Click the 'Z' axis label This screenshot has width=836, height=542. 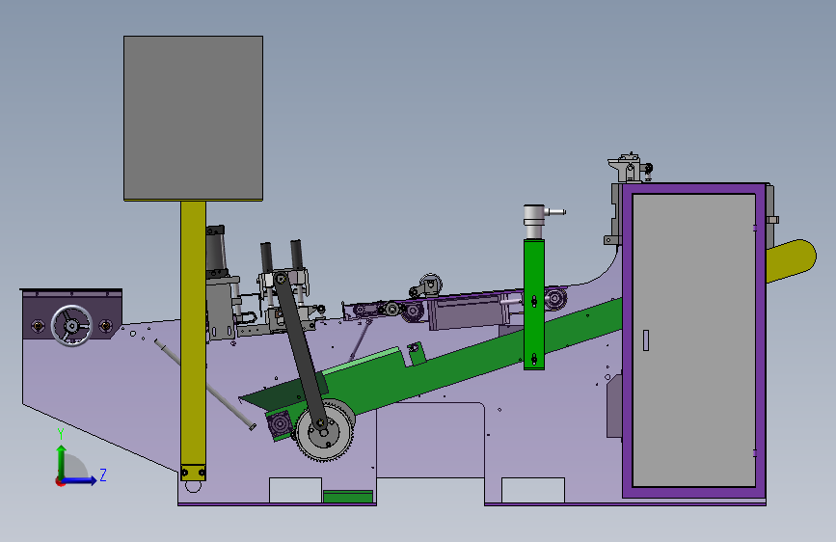pyautogui.click(x=103, y=474)
